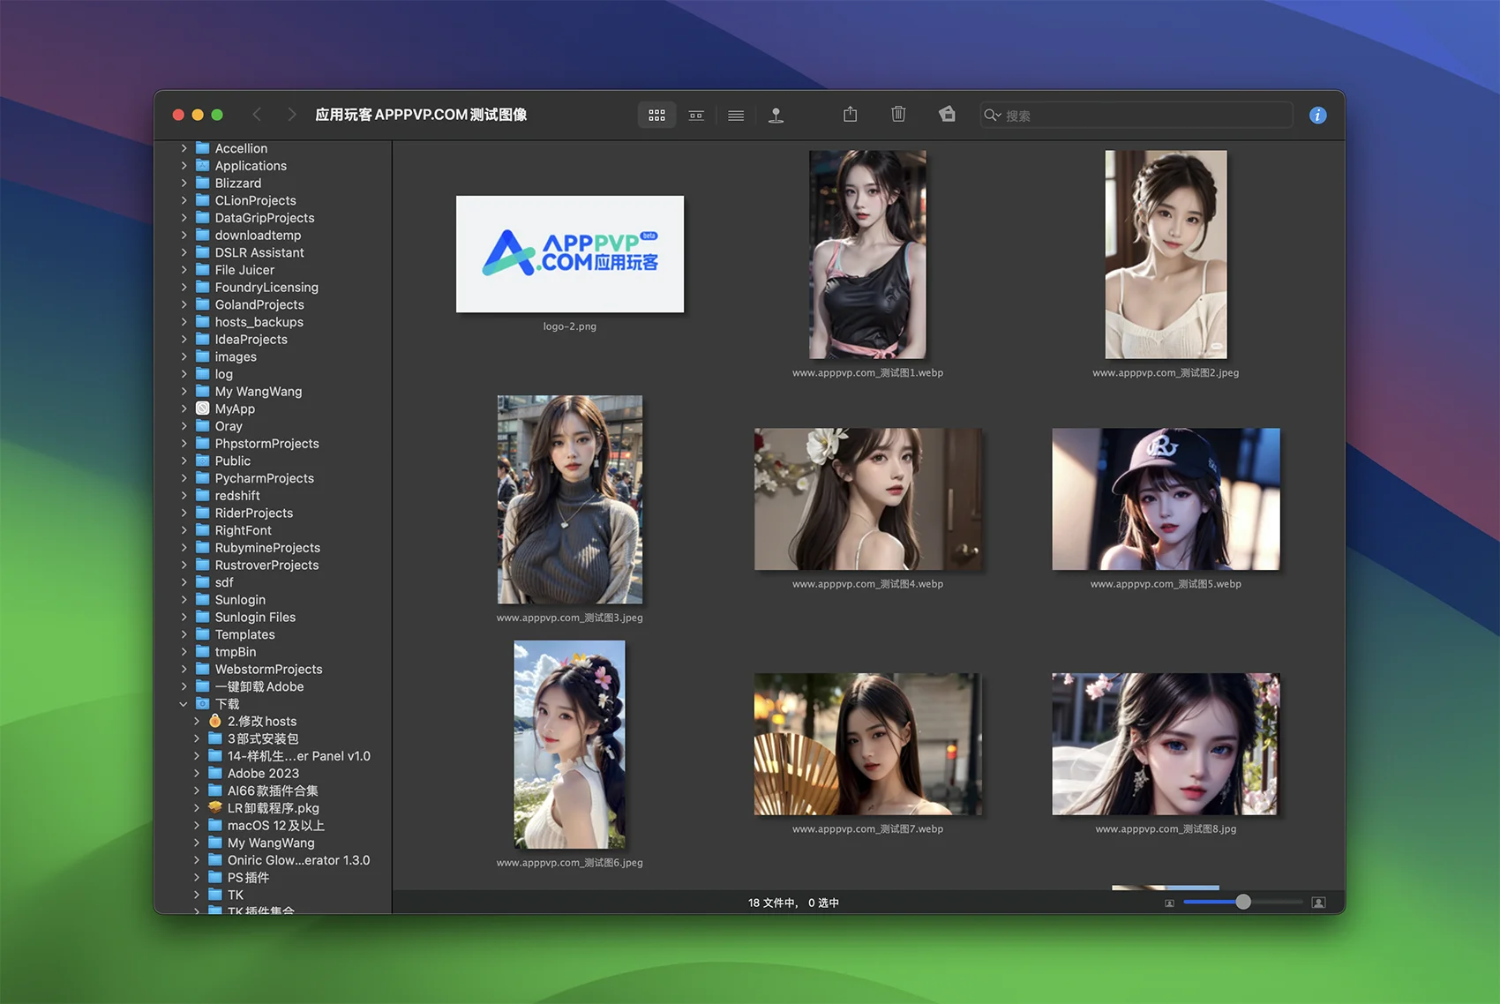Screen dimensions: 1500x1004
Task: Expand the Blizzard folder chevron
Action: pos(184,183)
